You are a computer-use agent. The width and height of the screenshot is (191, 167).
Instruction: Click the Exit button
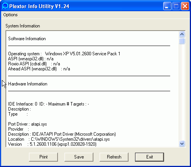click(x=149, y=157)
